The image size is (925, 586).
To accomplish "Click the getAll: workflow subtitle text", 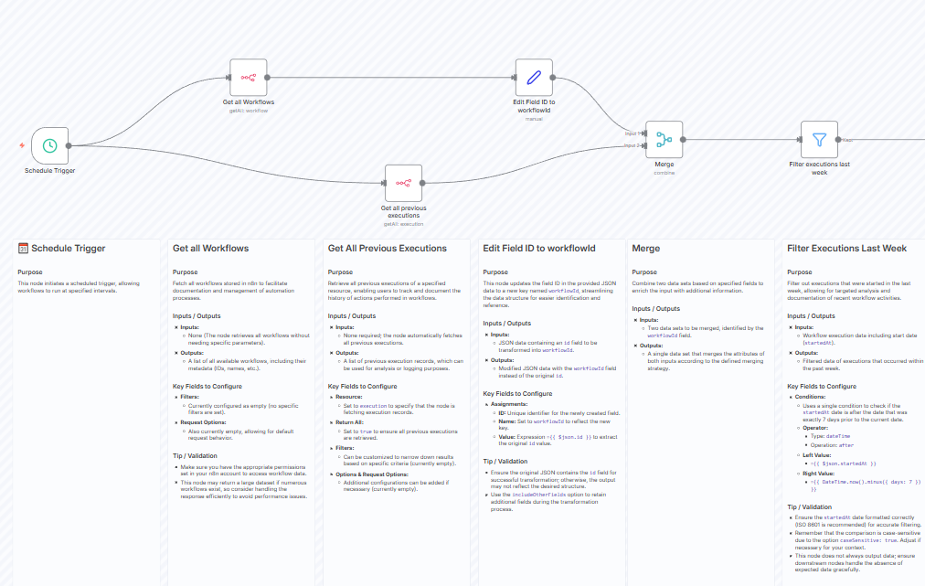I will coord(250,110).
